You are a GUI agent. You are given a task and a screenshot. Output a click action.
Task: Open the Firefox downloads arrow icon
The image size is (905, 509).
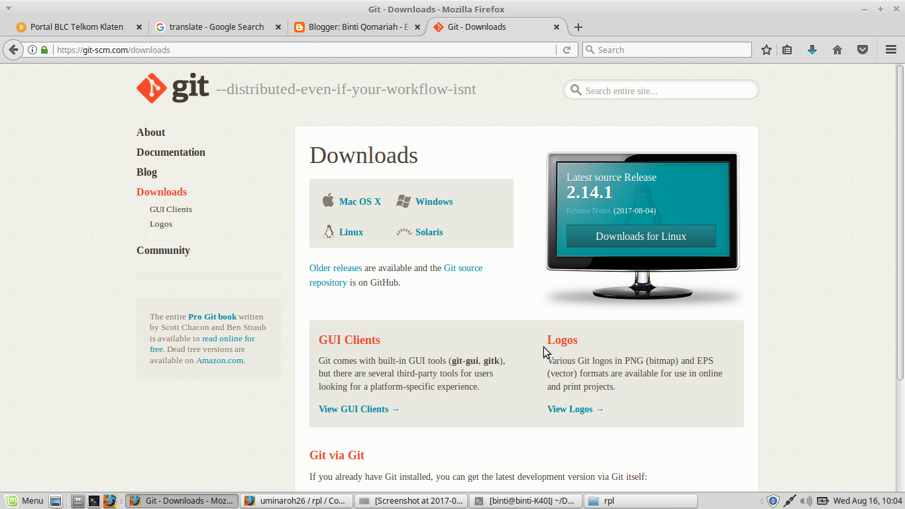(812, 50)
